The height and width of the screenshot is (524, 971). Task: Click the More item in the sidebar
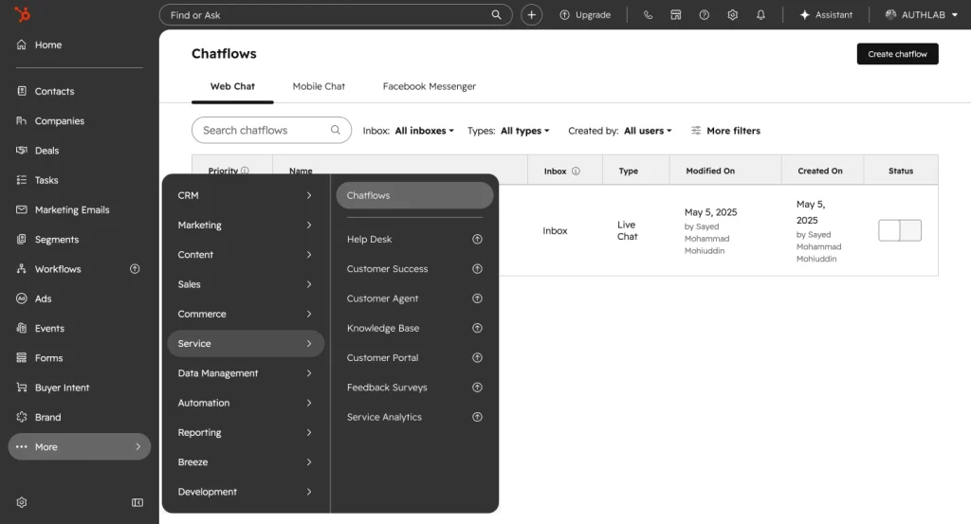(80, 446)
